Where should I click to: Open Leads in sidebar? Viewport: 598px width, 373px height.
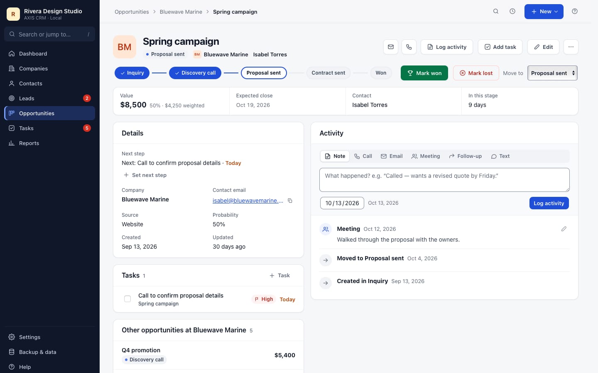coord(50,98)
